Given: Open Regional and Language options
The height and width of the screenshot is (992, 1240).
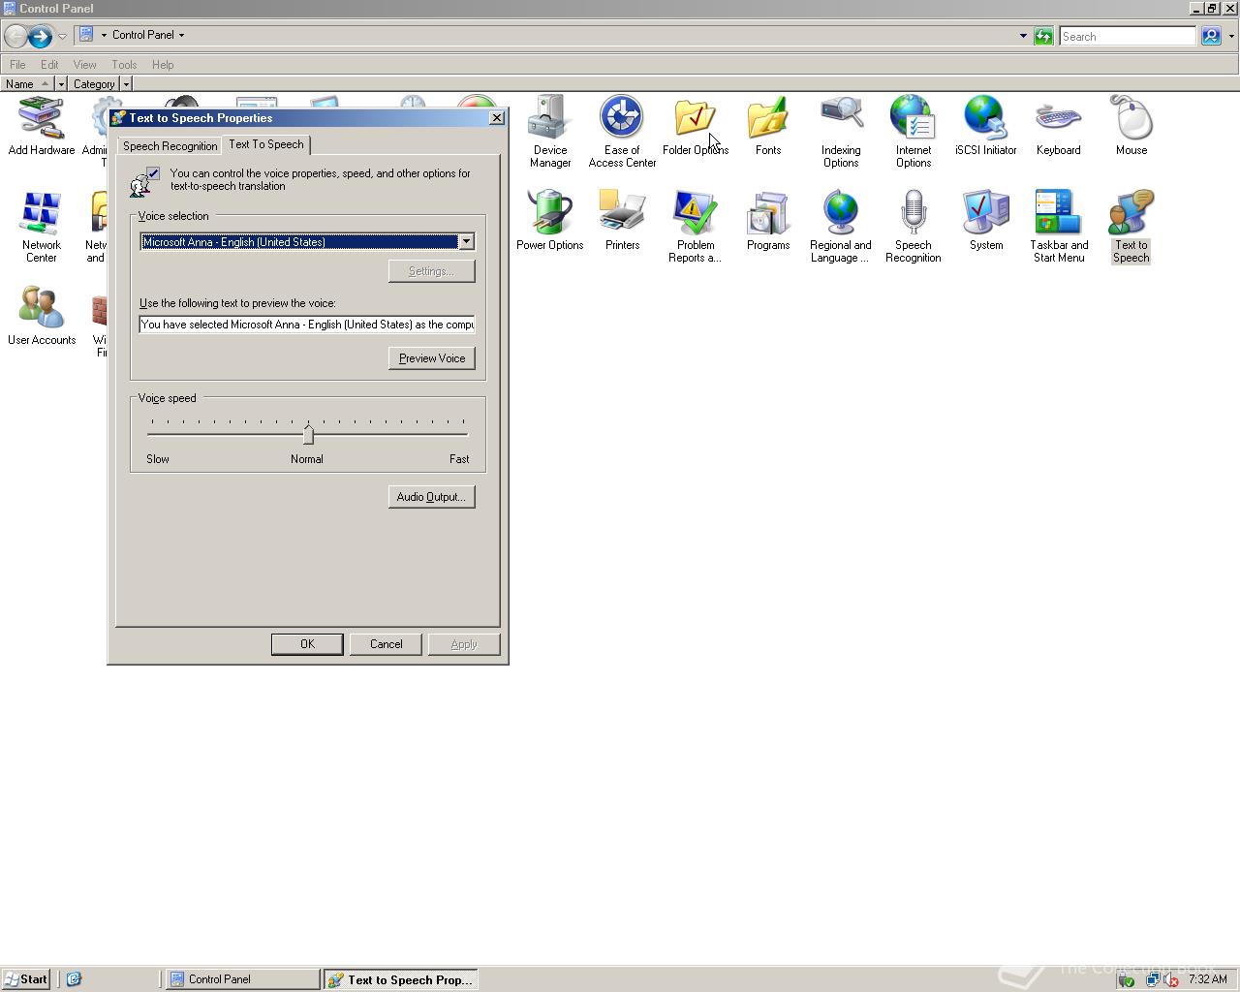Looking at the screenshot, I should click(841, 227).
